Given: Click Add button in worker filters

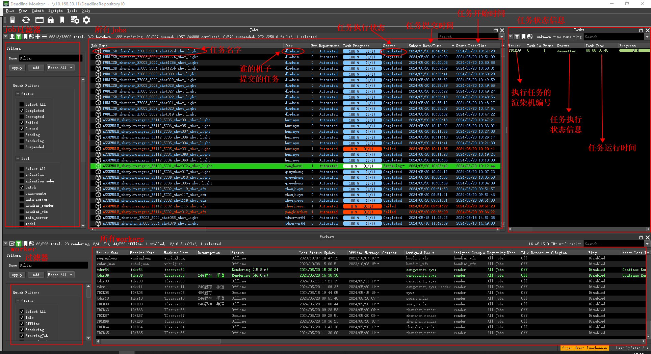Looking at the screenshot, I should 36,275.
